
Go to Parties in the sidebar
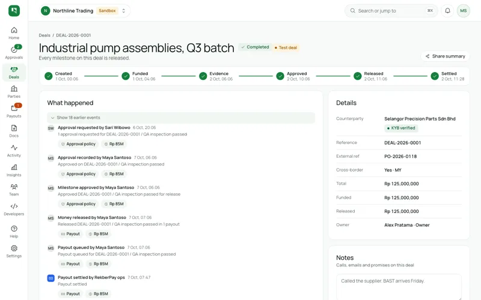[14, 92]
